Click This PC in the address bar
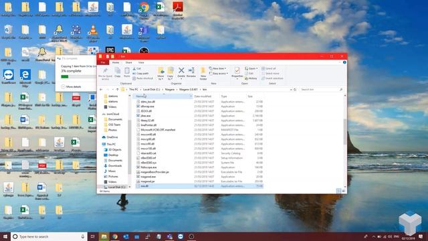Screen dimensions: 428x241 [134, 90]
